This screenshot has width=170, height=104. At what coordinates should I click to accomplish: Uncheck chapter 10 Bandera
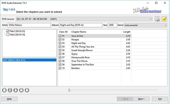coord(60,68)
